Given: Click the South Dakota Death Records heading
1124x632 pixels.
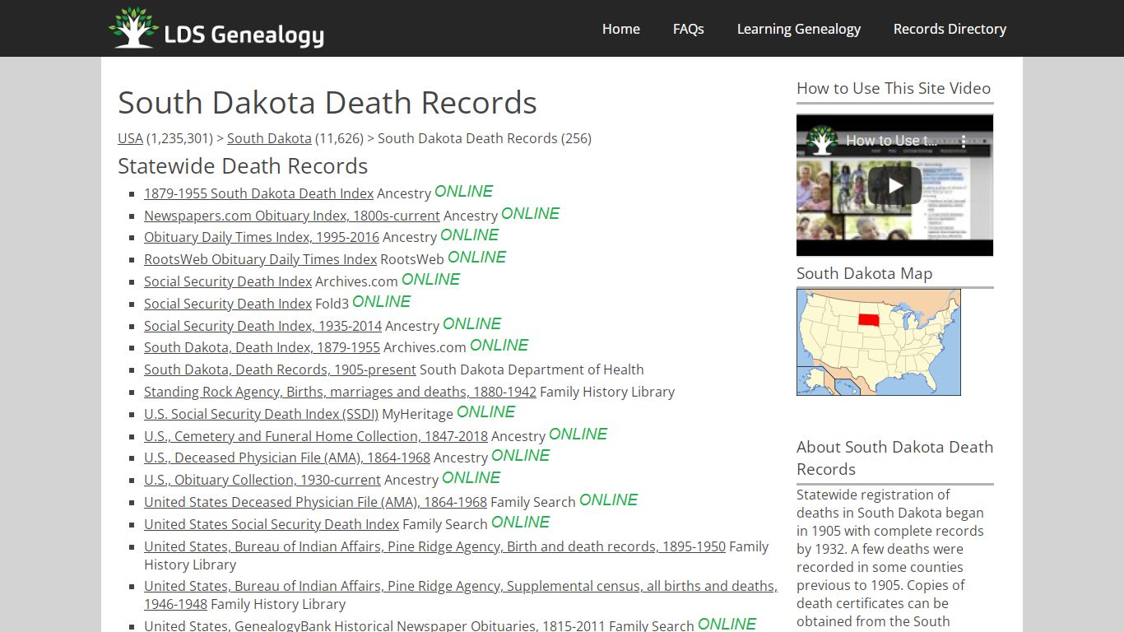Looking at the screenshot, I should (x=327, y=103).
